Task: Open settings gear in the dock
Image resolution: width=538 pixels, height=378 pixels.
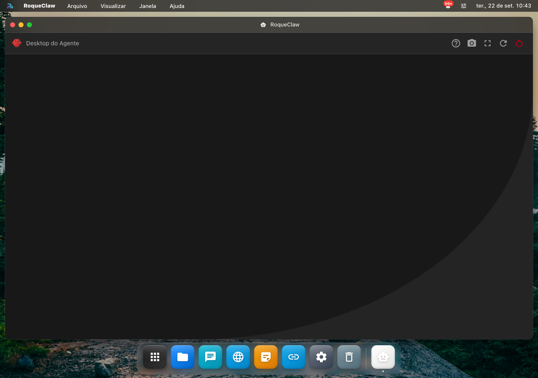Action: pyautogui.click(x=322, y=357)
